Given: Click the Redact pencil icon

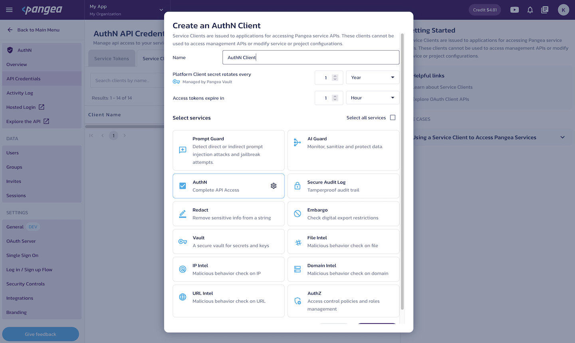Looking at the screenshot, I should tap(182, 214).
